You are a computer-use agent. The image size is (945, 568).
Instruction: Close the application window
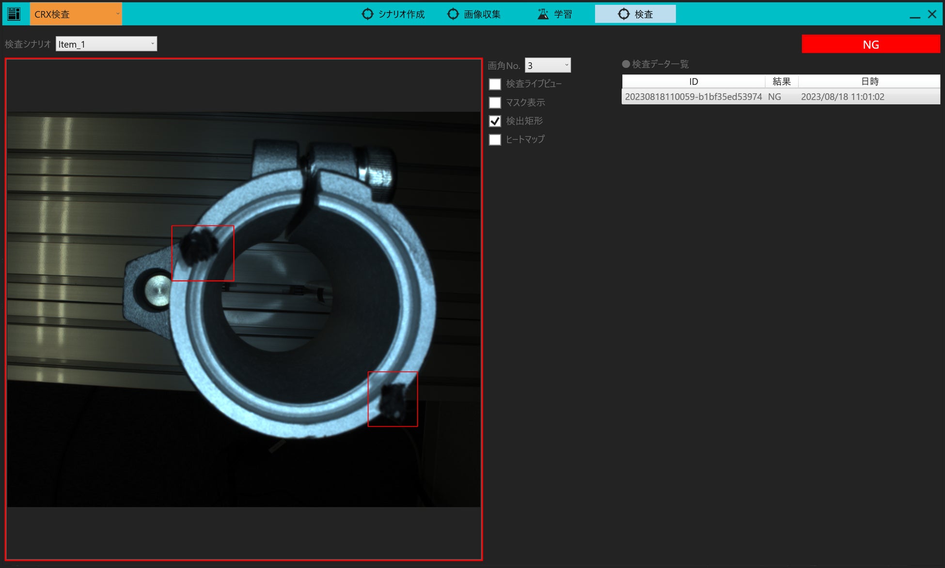click(x=932, y=14)
